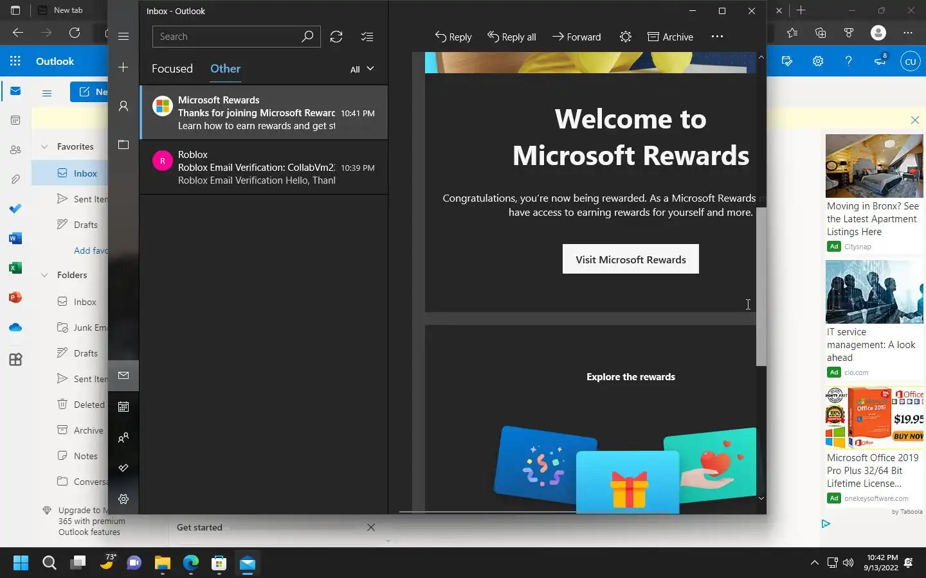The width and height of the screenshot is (926, 578).
Task: Close the Get started banner
Action: pos(371,527)
